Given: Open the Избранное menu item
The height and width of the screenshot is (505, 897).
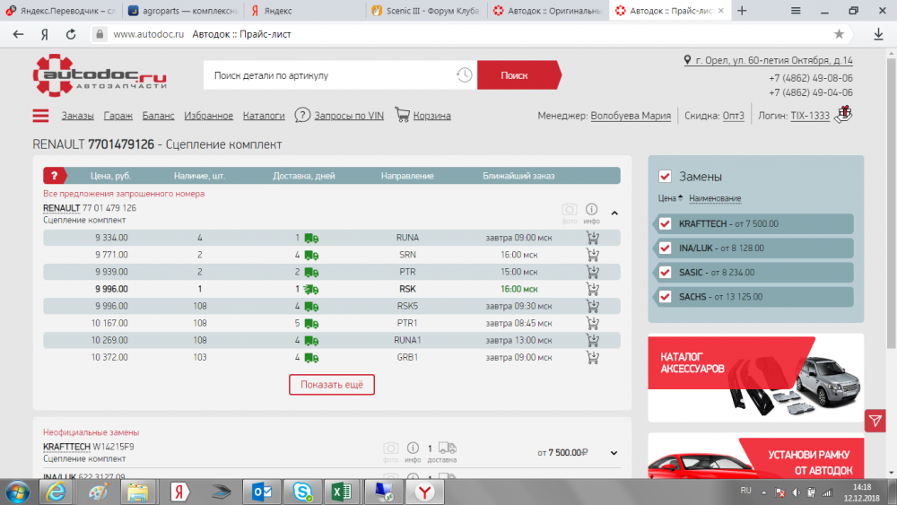Looking at the screenshot, I should (208, 116).
